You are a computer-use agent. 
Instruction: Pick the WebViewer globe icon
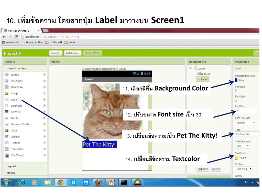click(x=7, y=155)
